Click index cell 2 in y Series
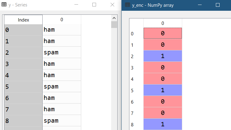The height and width of the screenshot is (130, 231). (23, 53)
